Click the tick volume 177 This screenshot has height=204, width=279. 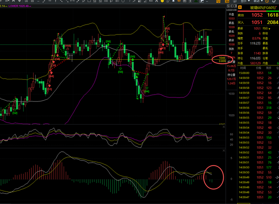click(269, 167)
